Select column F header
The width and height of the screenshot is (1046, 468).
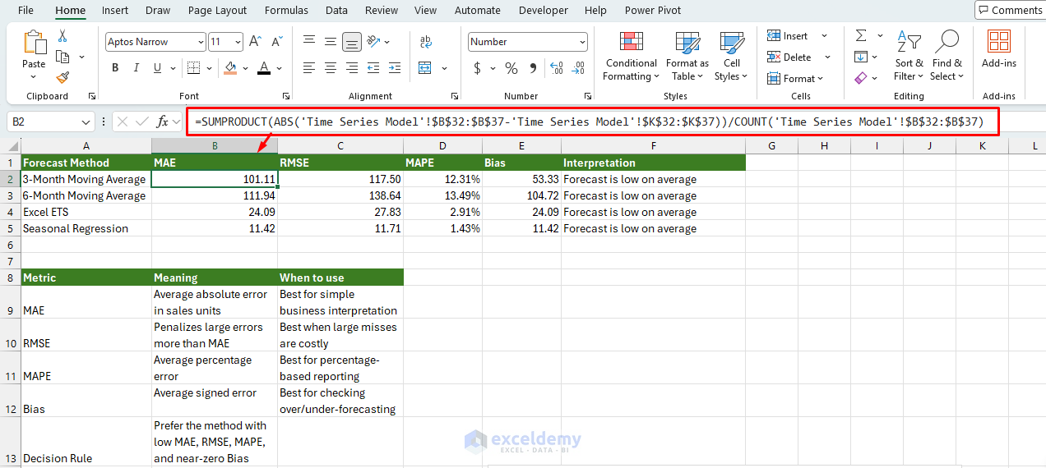pos(654,146)
